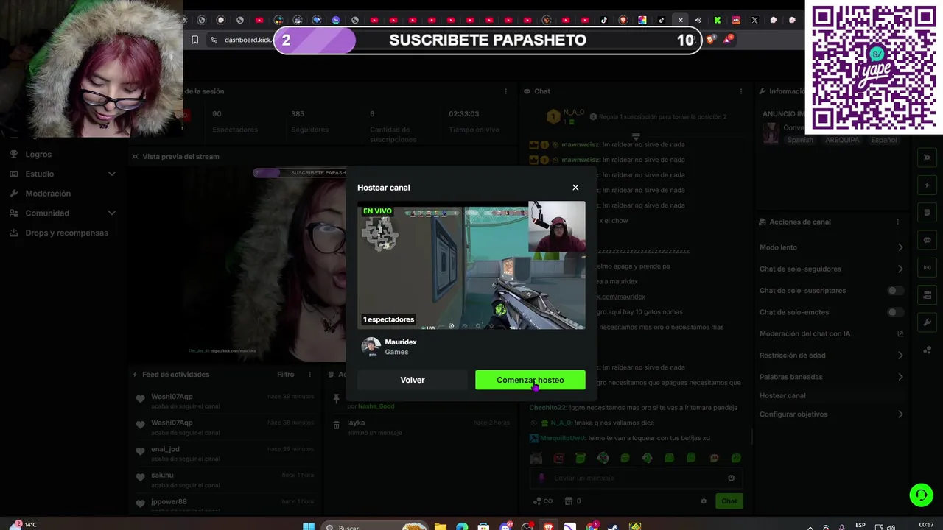Open green headset support bubble

(x=921, y=495)
